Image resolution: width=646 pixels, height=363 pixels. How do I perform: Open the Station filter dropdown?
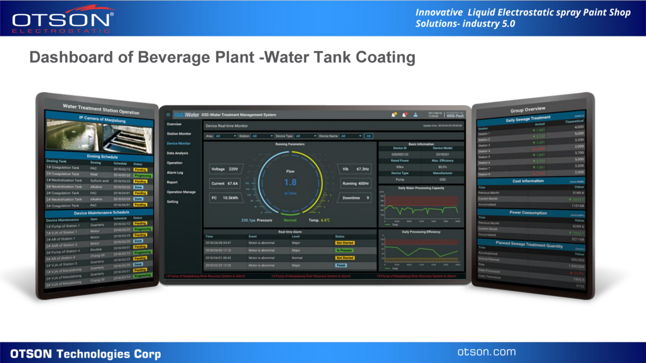[262, 136]
